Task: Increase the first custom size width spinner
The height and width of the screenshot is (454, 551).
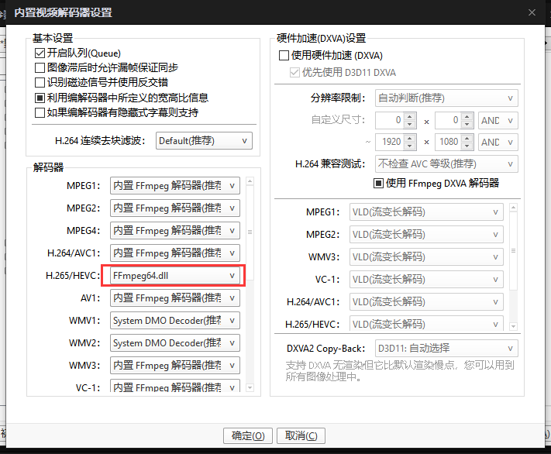Action: pyautogui.click(x=410, y=117)
